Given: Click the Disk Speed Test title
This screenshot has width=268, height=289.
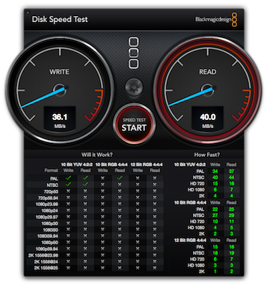Looking at the screenshot, I should click(x=60, y=19).
